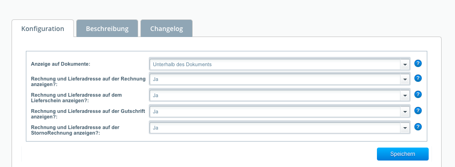Save settings with Speichern button
The height and width of the screenshot is (167, 455).
402,154
